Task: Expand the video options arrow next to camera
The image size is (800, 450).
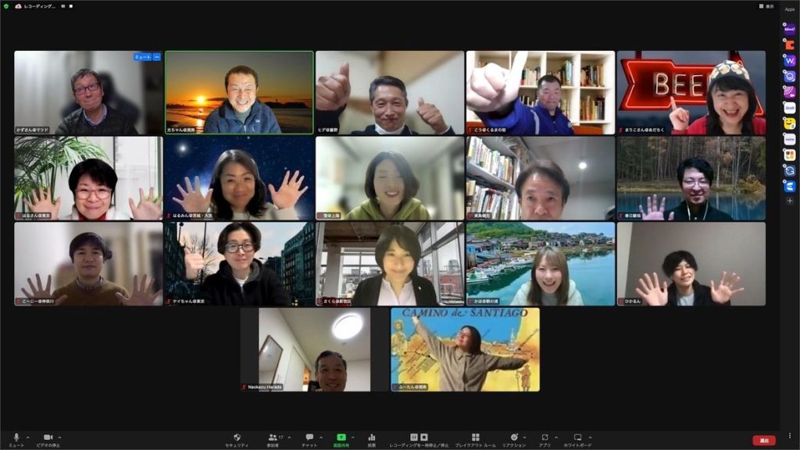Action: click(60, 437)
